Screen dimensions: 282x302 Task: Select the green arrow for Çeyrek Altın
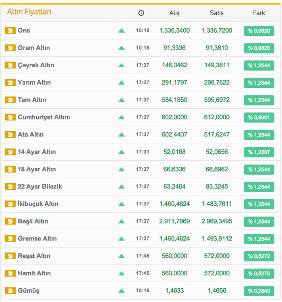coord(121,65)
